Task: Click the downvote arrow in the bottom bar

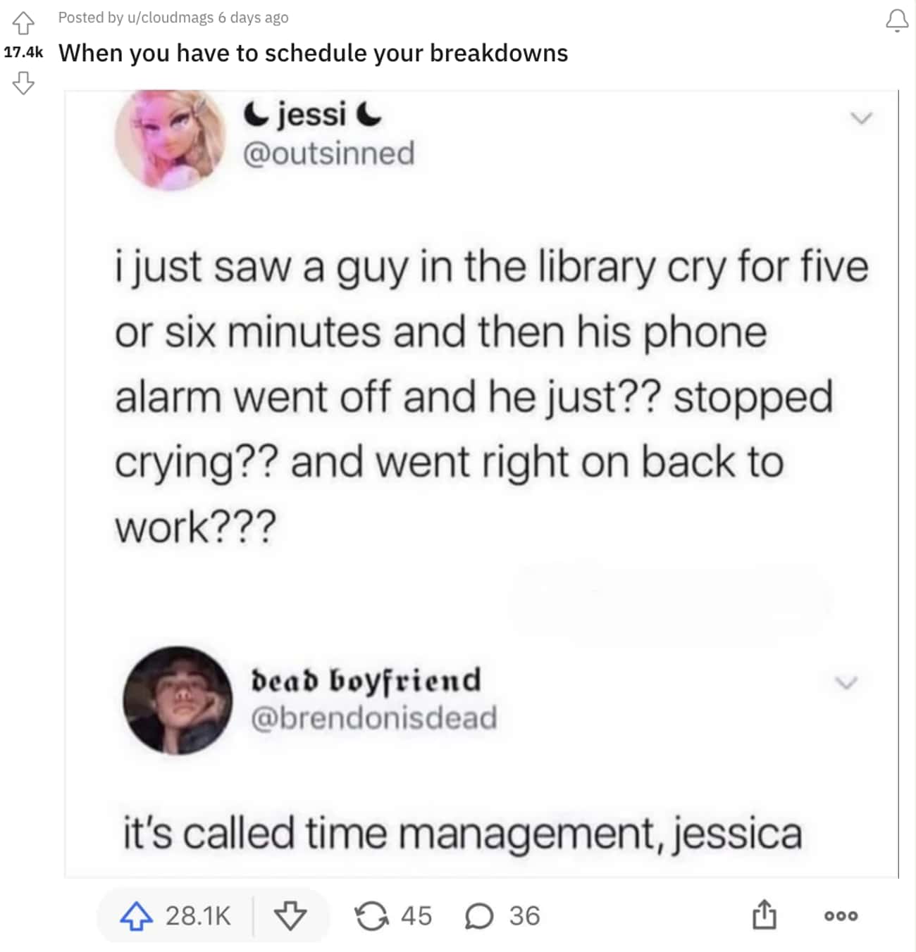Action: click(290, 916)
